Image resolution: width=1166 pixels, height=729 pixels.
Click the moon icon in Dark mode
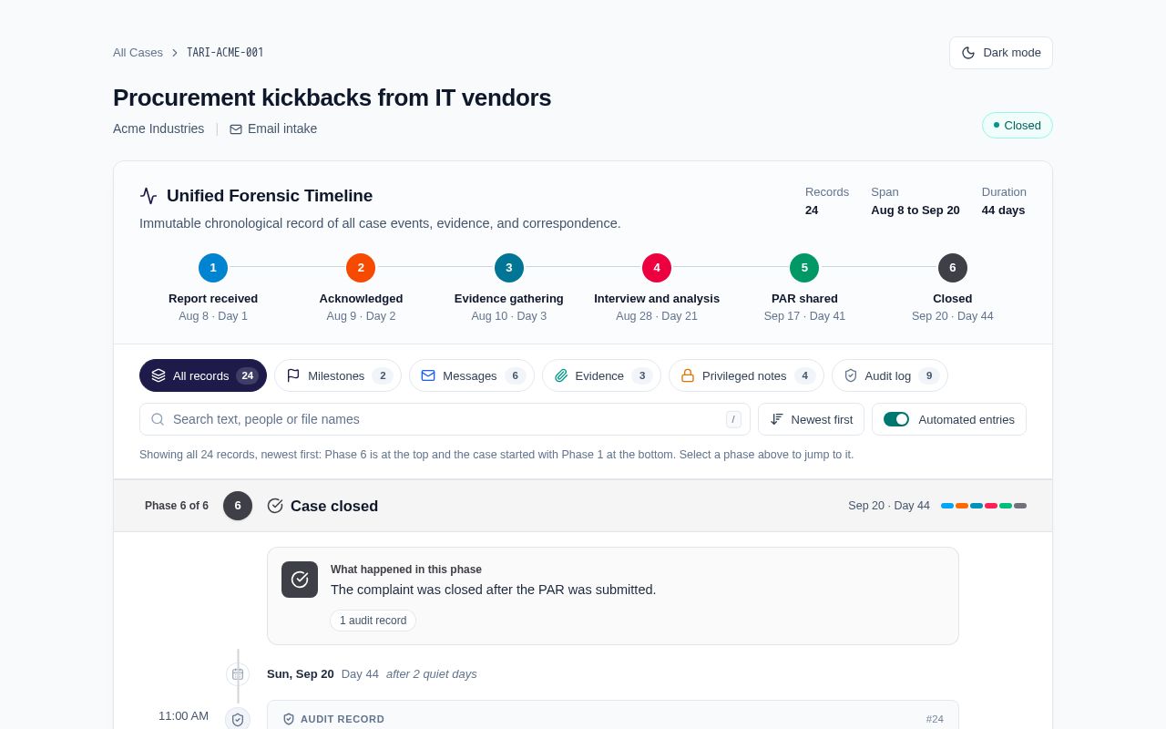click(x=968, y=53)
